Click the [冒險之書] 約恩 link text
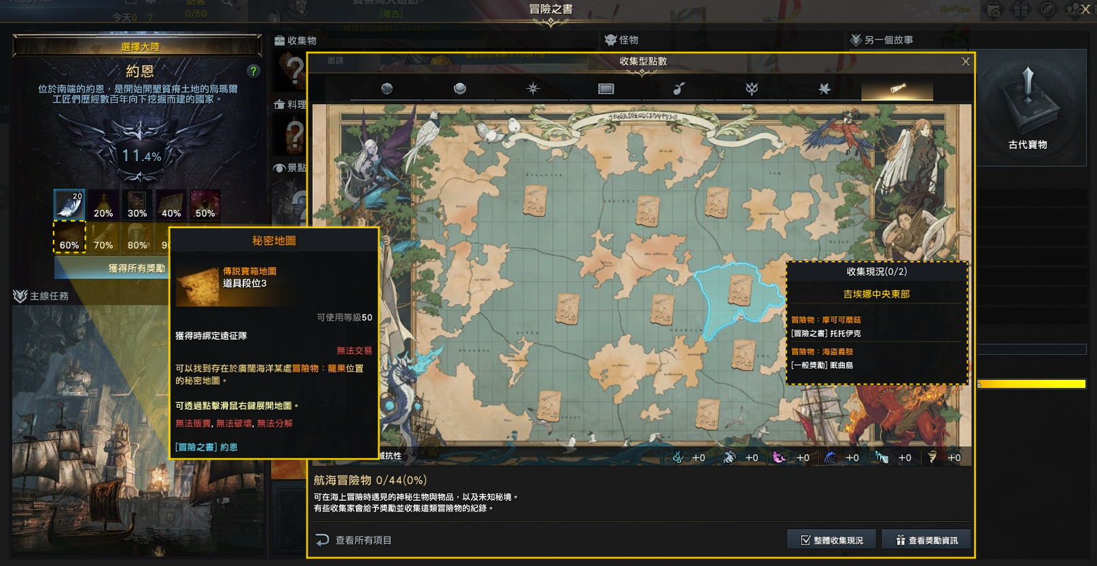1097x566 pixels. coord(207,447)
